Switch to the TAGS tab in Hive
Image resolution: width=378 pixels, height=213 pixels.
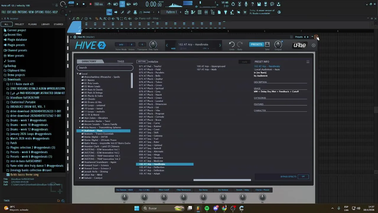click(x=120, y=62)
